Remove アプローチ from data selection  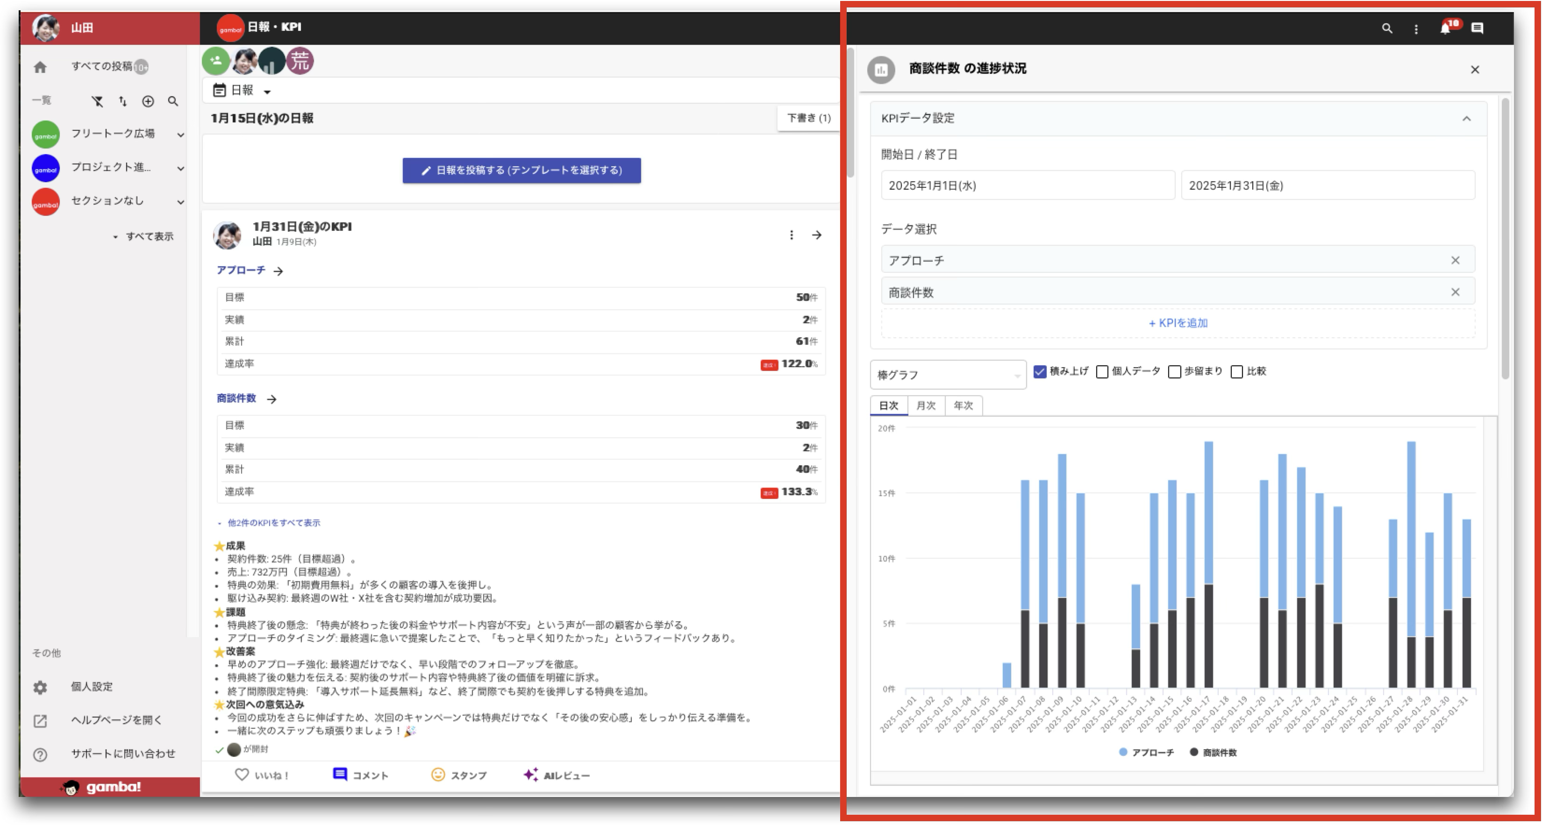pos(1455,260)
